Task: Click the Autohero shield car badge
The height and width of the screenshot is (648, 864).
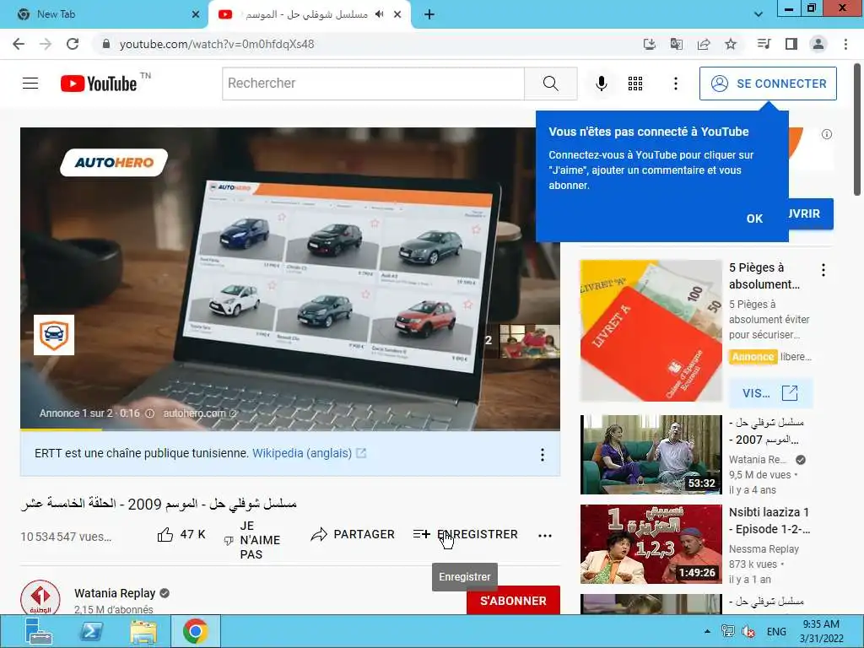Action: point(54,335)
